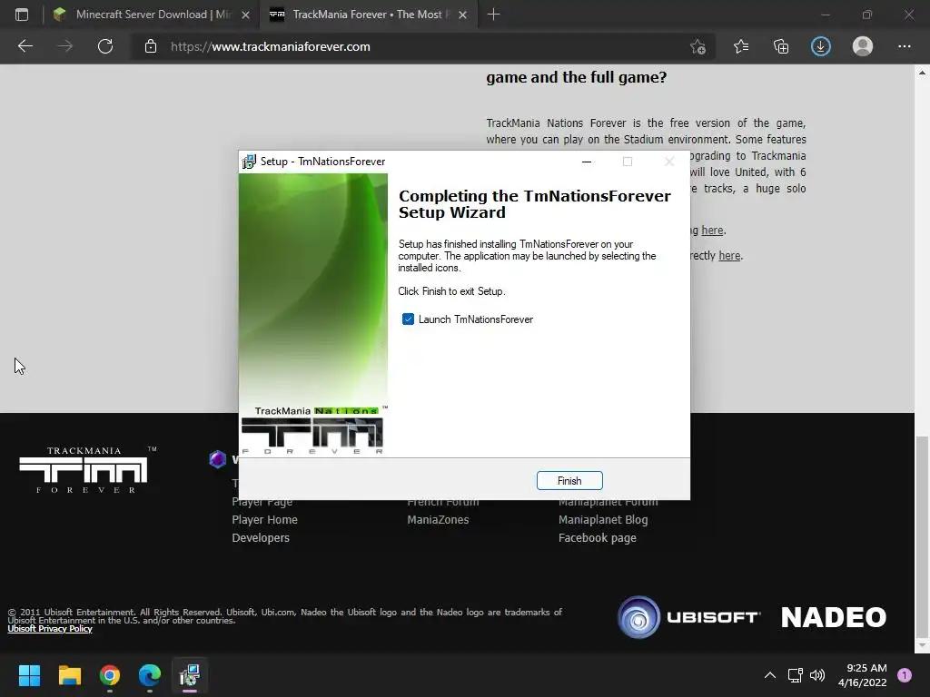
Task: Minimize the TmNationsForever setup window
Action: (x=587, y=162)
